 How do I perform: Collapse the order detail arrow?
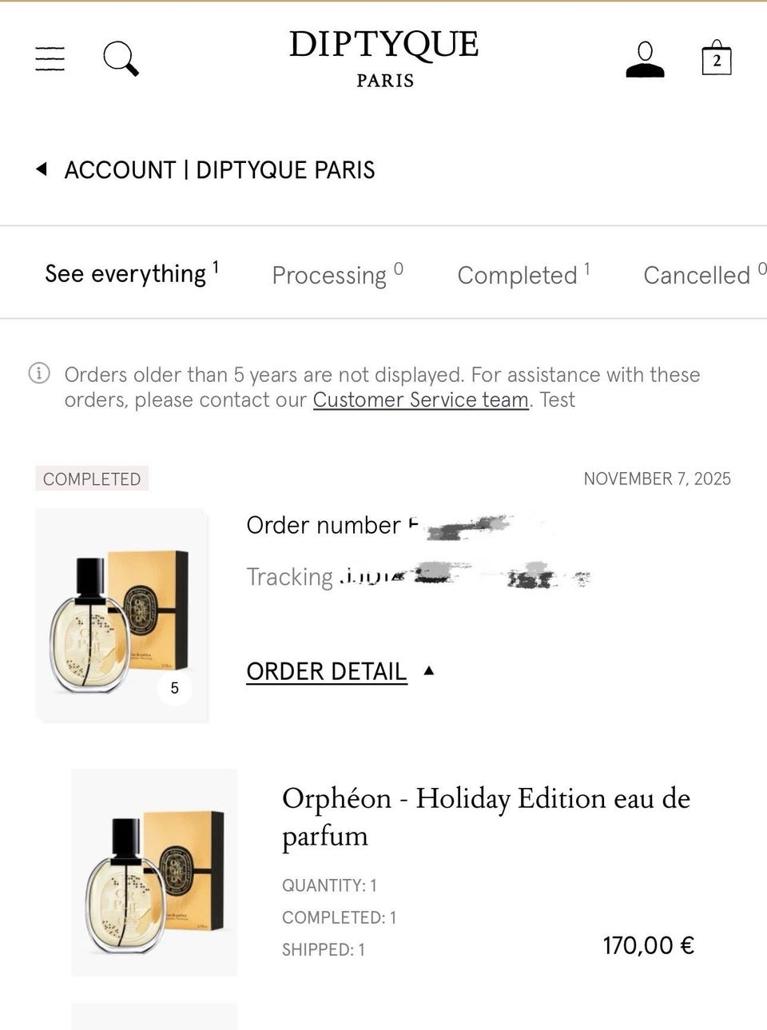pos(429,670)
